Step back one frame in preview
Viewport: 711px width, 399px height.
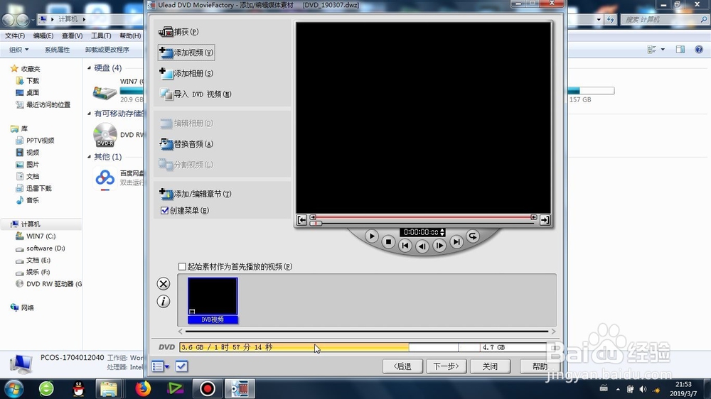click(x=422, y=246)
